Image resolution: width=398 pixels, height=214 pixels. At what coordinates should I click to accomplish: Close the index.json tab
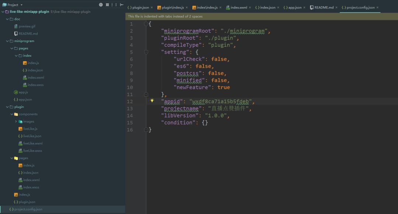pos(278,8)
